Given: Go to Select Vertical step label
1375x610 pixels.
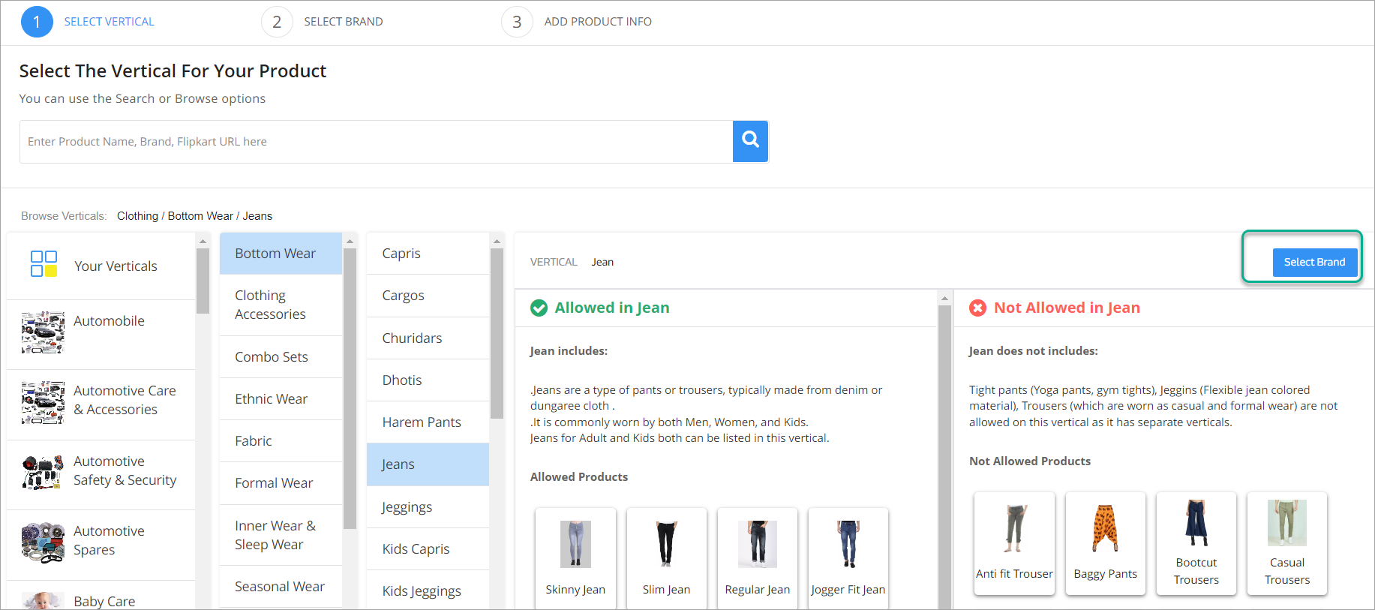Looking at the screenshot, I should 109,22.
